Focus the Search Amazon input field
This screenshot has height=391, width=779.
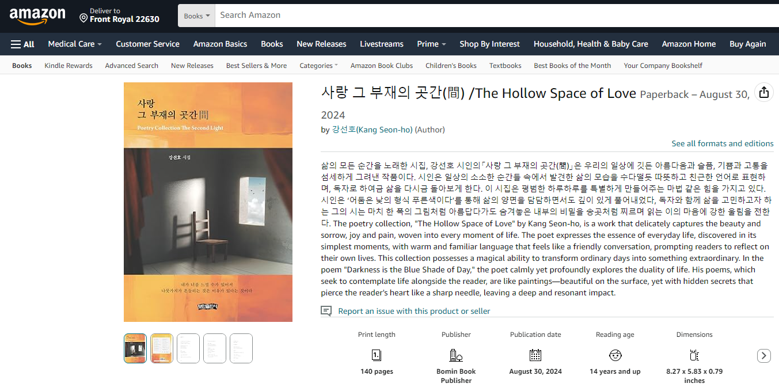click(x=497, y=16)
